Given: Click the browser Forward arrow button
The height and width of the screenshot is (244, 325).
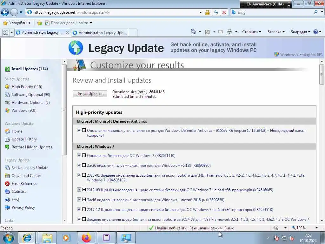Looking at the screenshot, I should pyautogui.click(x=14, y=12).
